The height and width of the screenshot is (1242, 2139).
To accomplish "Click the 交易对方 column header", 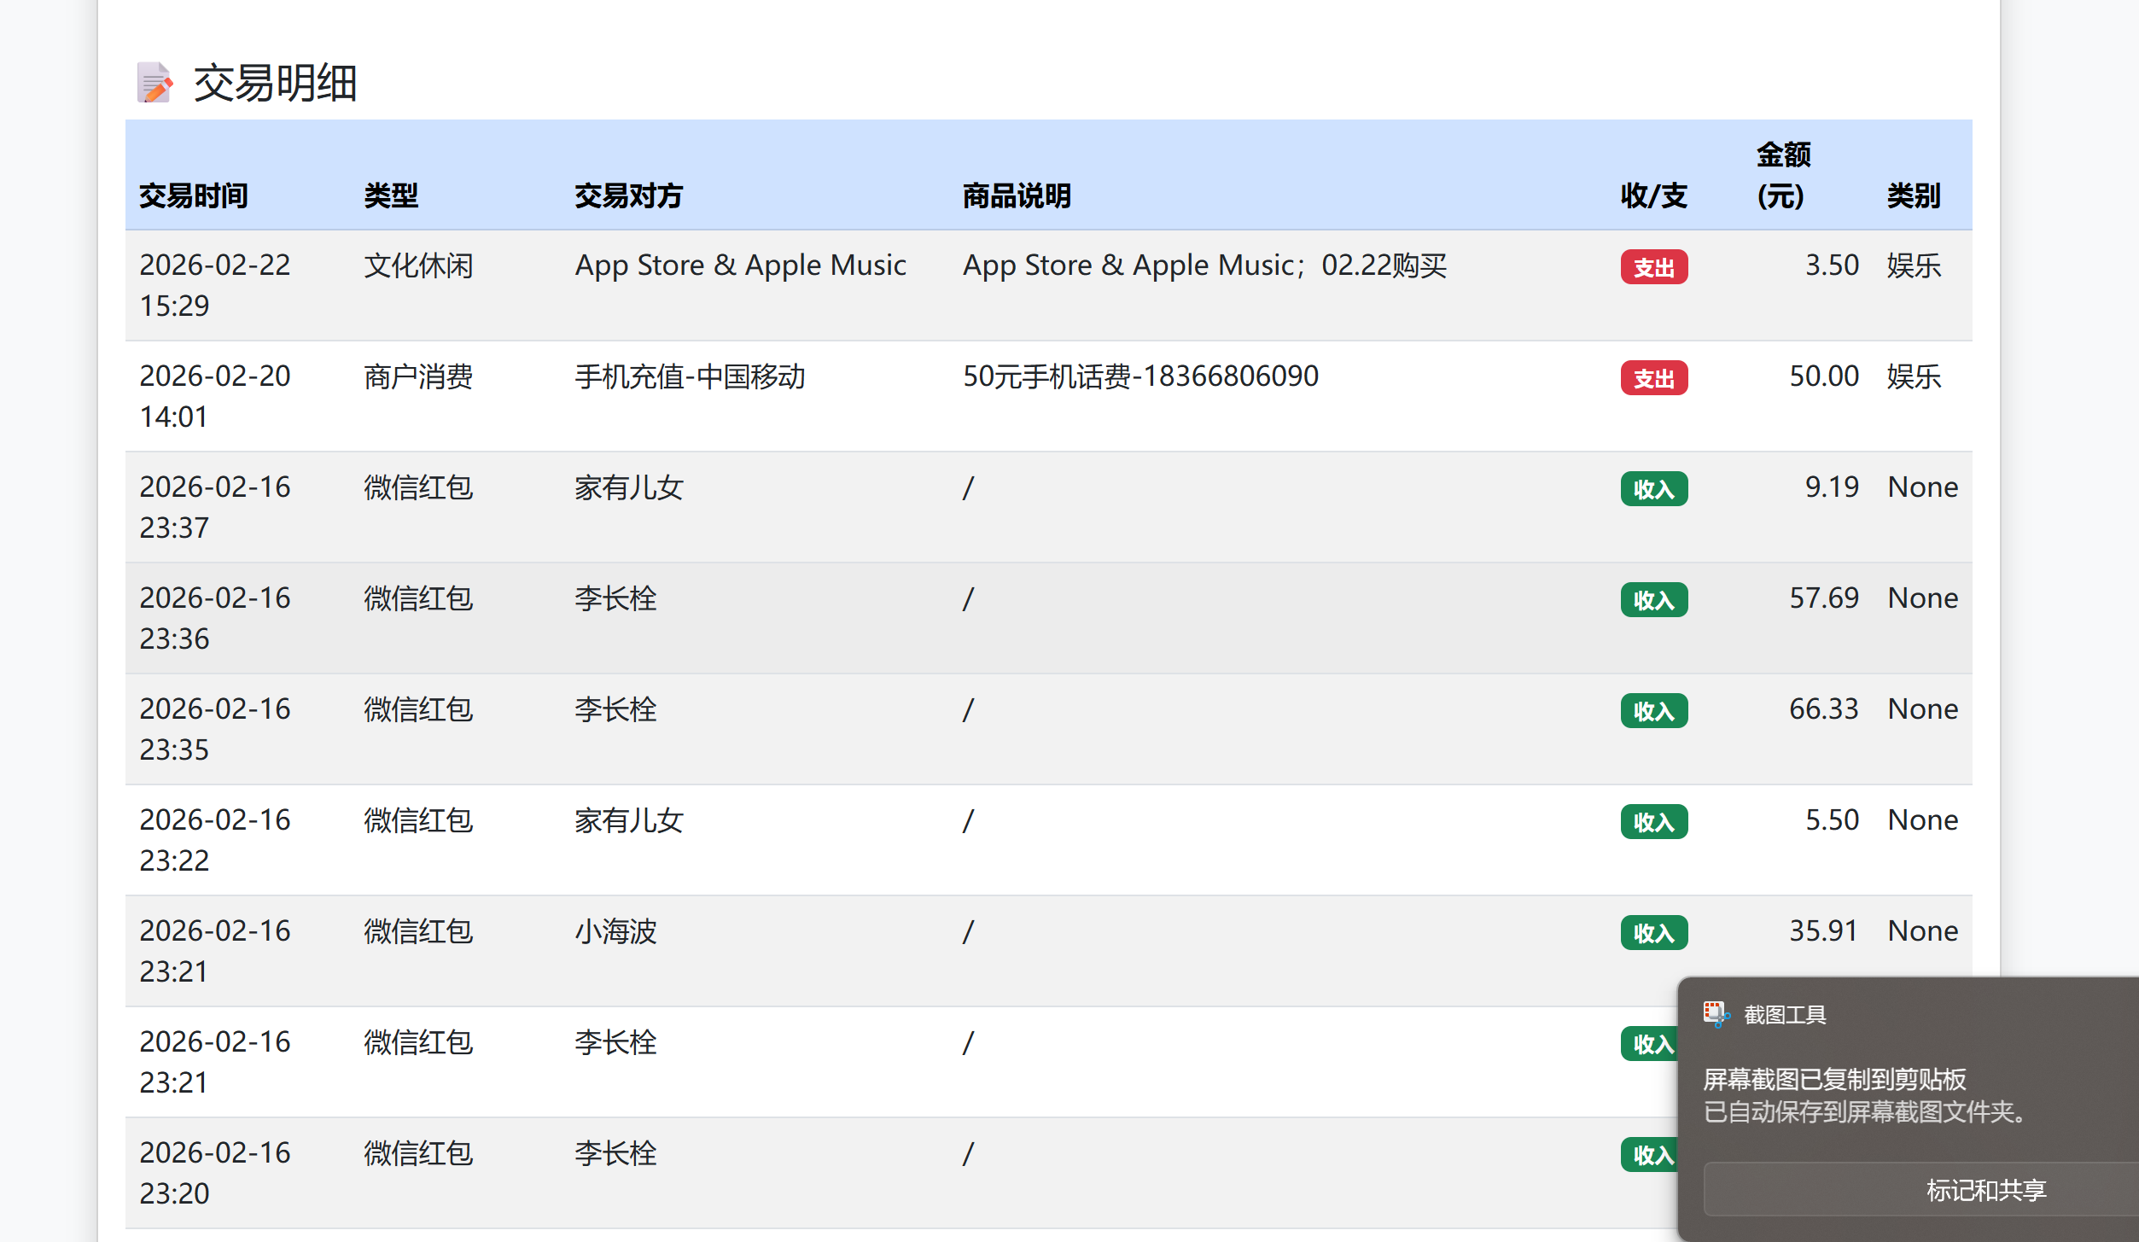I will coord(628,195).
